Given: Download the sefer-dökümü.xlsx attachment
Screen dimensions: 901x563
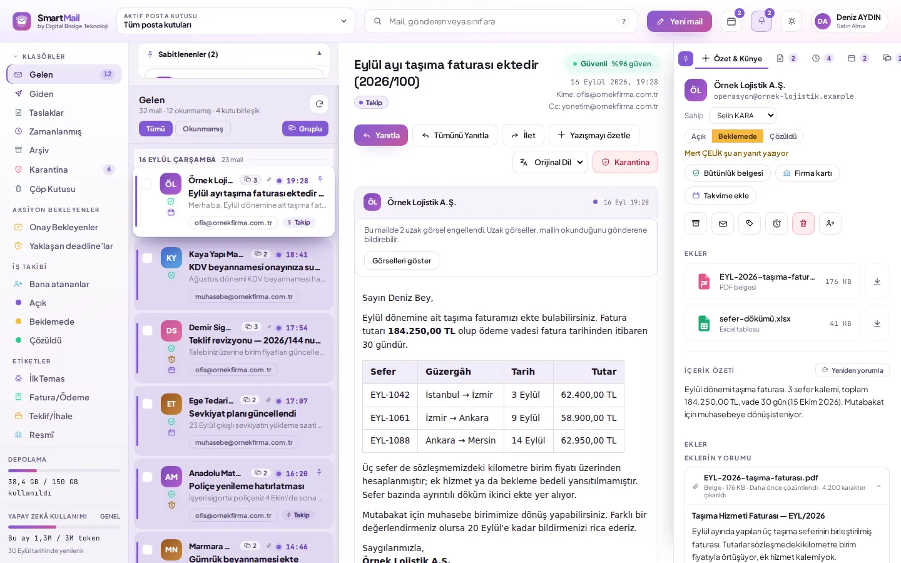Looking at the screenshot, I should 877,323.
